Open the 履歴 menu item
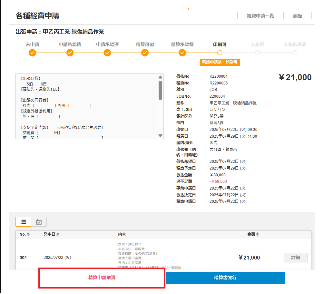Image resolution: width=324 pixels, height=294 pixels. tap(297, 15)
